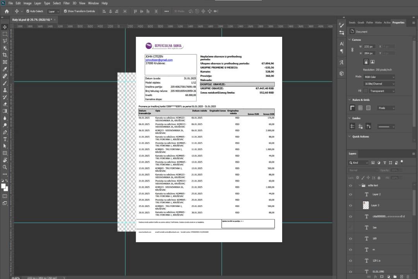
Task: Click the Home button in options bar
Action: [7, 11]
